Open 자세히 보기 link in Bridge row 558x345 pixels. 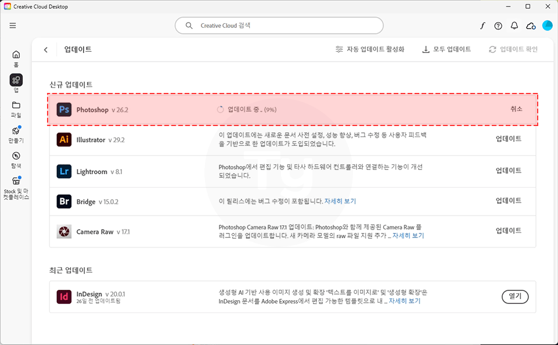340,201
